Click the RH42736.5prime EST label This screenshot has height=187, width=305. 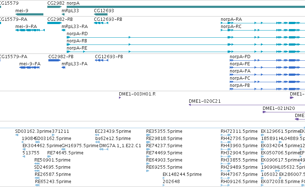pyautogui.click(x=239, y=139)
